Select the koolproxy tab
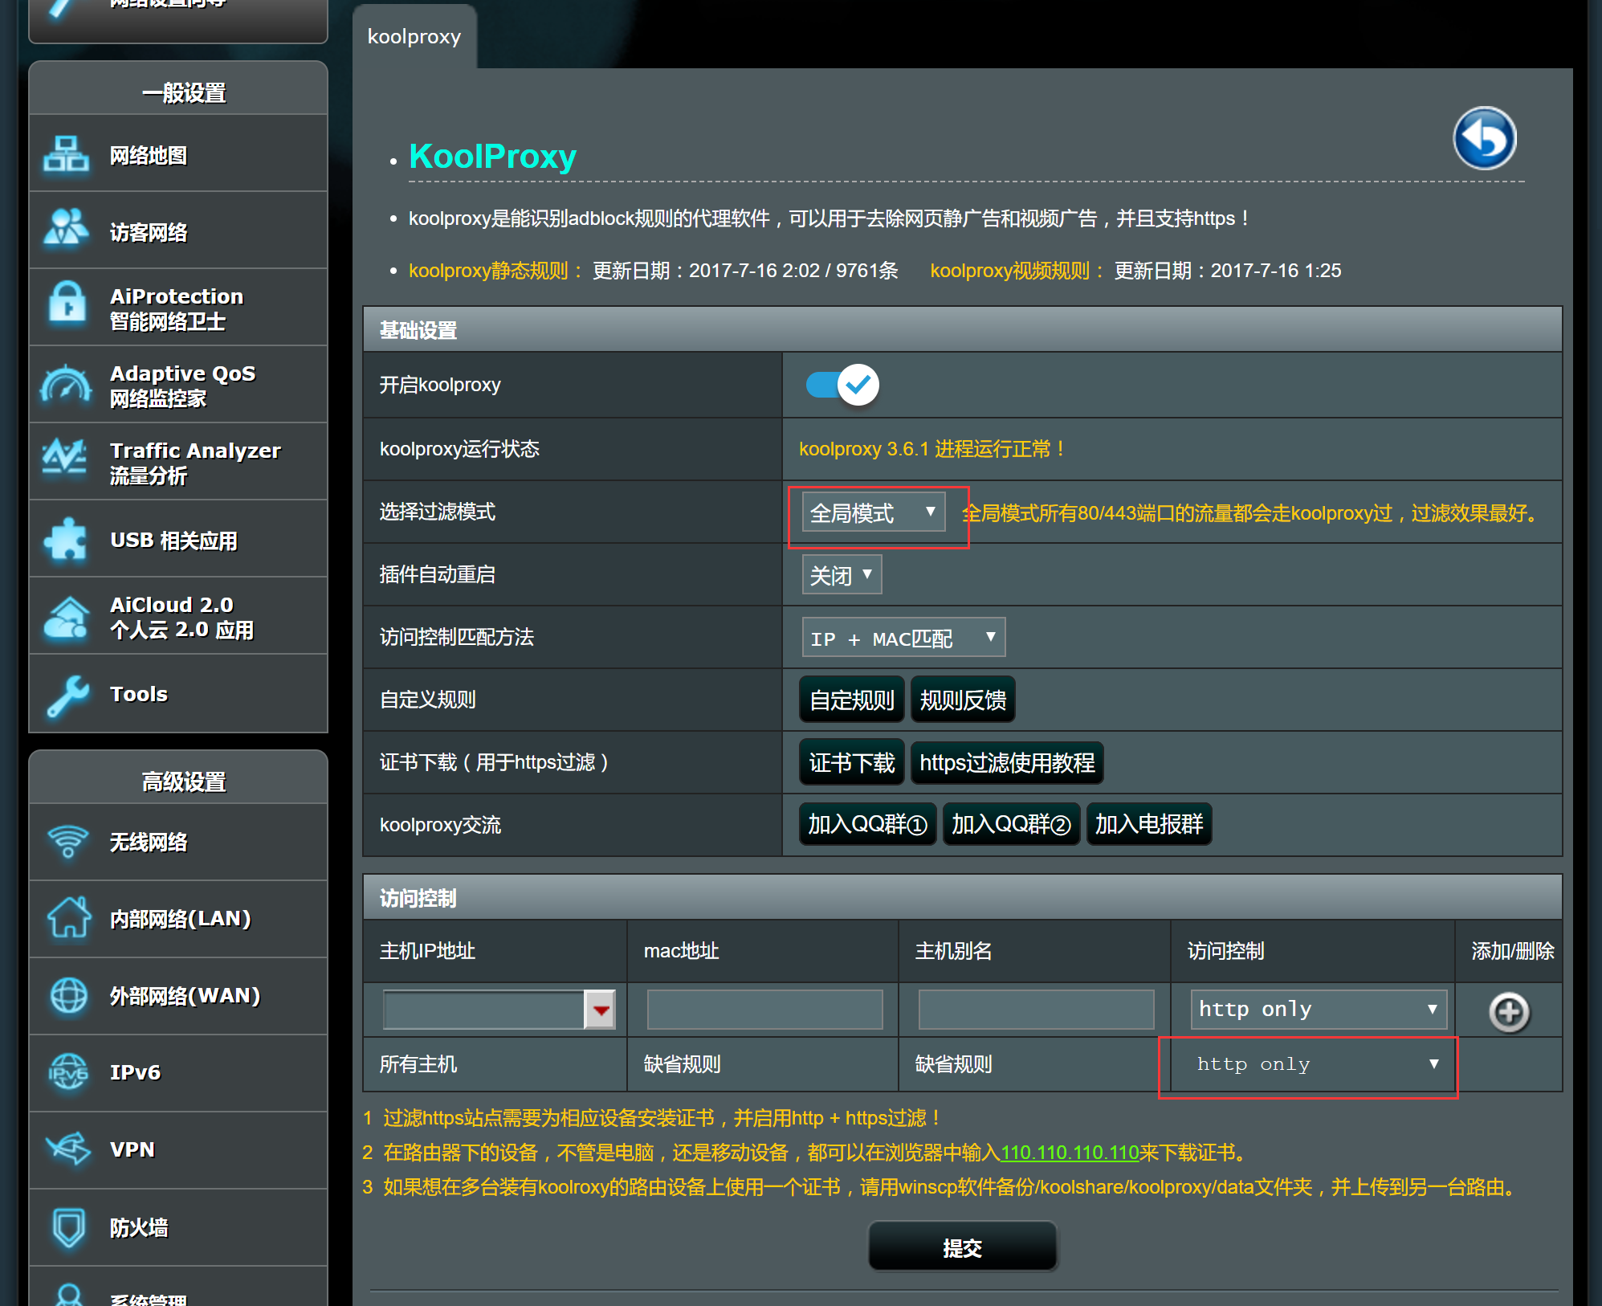 point(414,37)
